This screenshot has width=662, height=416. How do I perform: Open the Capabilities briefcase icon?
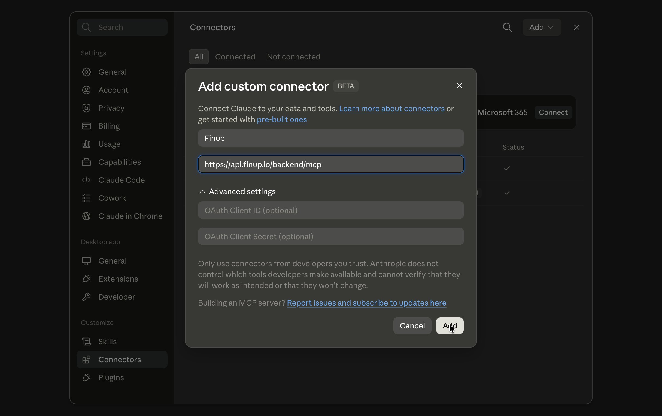point(86,162)
